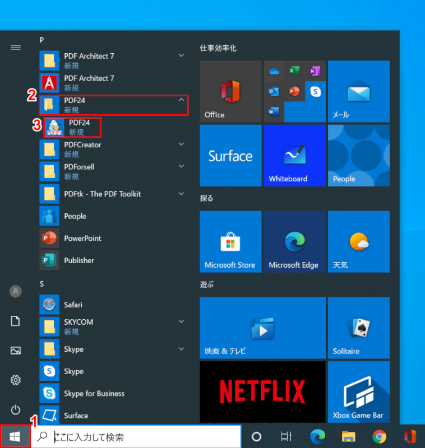The image size is (425, 448).
Task: Open the Office tile
Action: tap(230, 91)
